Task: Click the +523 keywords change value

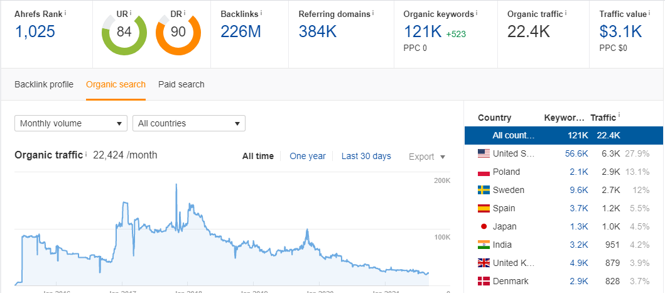Action: (456, 35)
